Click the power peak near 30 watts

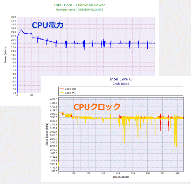click(22, 30)
